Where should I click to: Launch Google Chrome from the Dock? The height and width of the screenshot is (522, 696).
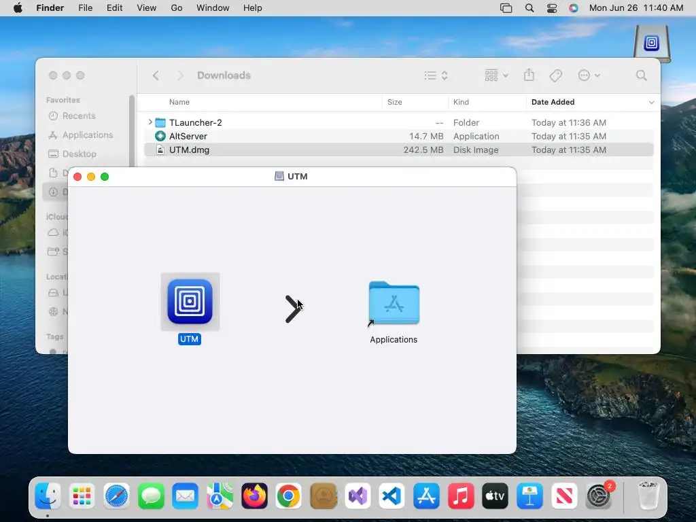point(288,495)
